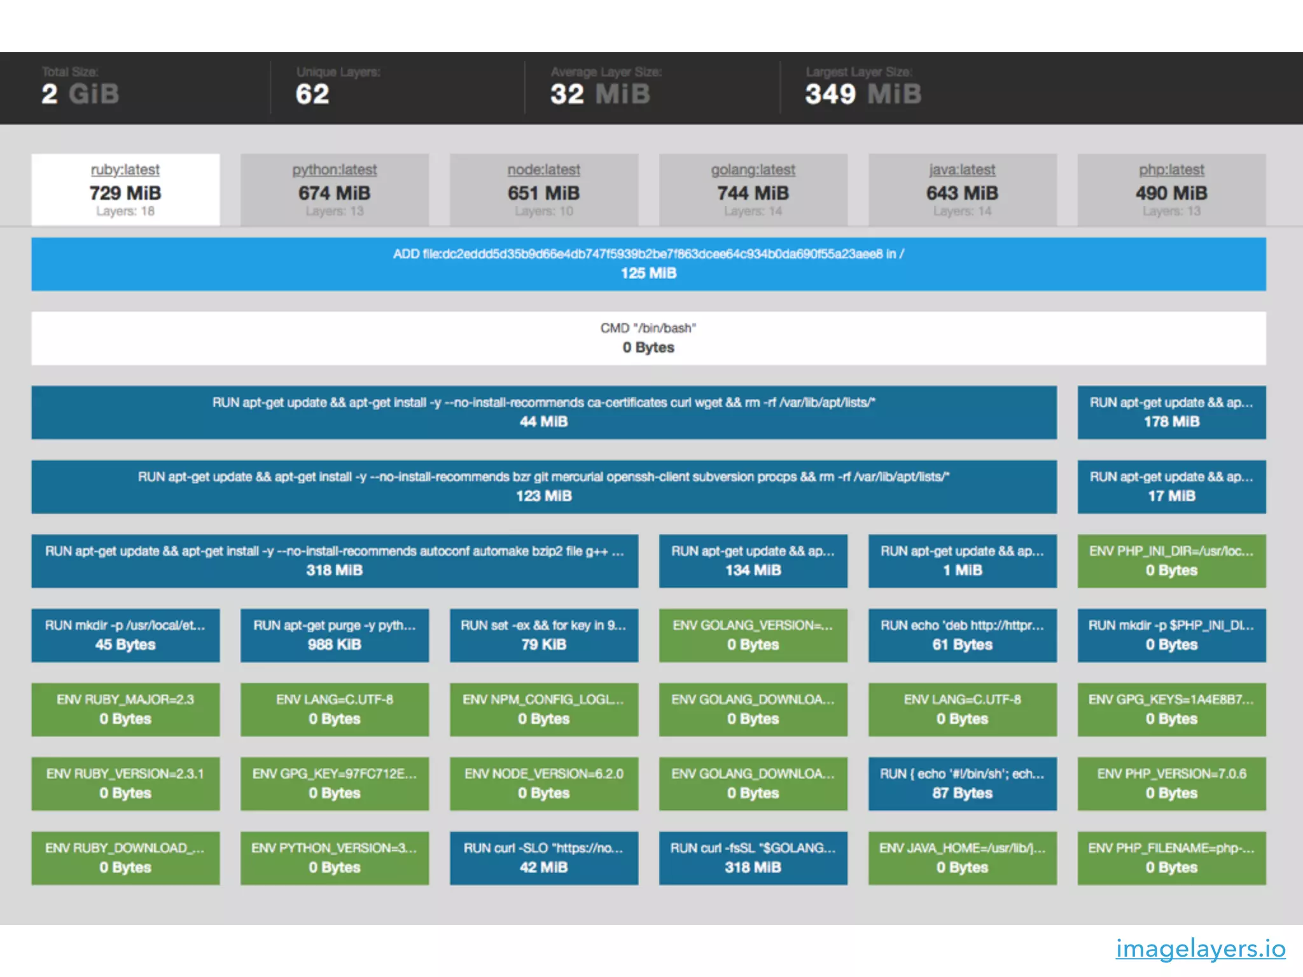Open the php:latest tab
Screen dimensions: 1303x977
tap(1171, 189)
